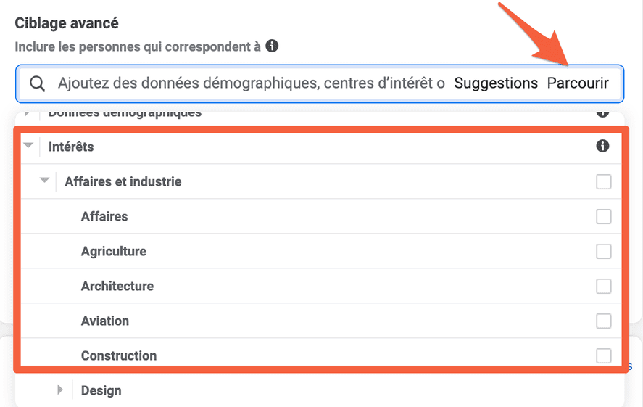Collapse Affaires et industrie subcategory arrow
The image size is (643, 407).
(x=45, y=180)
